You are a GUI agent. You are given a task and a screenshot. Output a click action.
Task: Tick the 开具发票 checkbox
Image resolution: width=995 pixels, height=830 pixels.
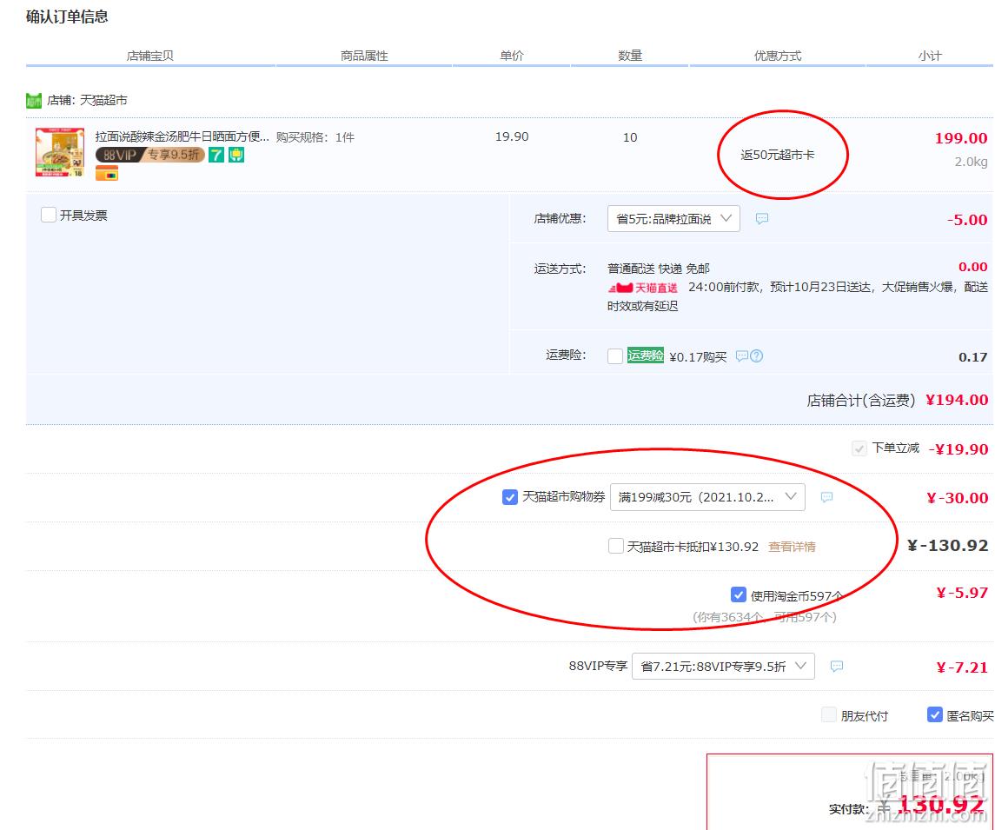point(48,216)
